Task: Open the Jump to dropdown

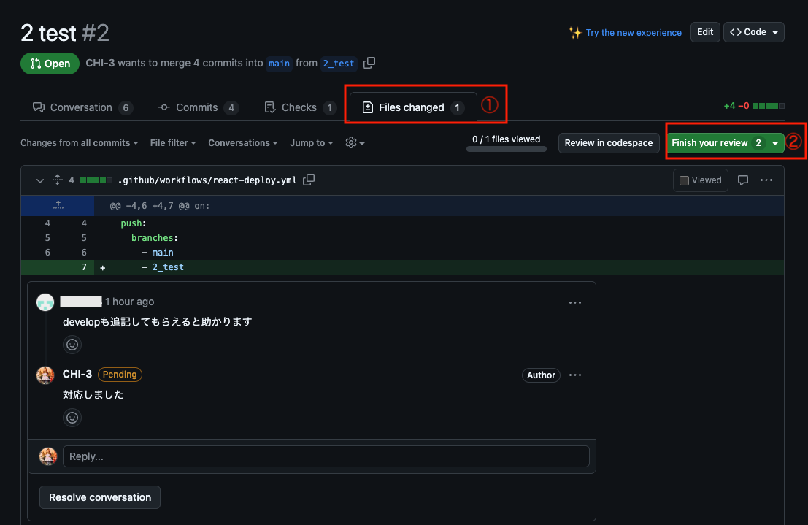Action: click(x=311, y=143)
